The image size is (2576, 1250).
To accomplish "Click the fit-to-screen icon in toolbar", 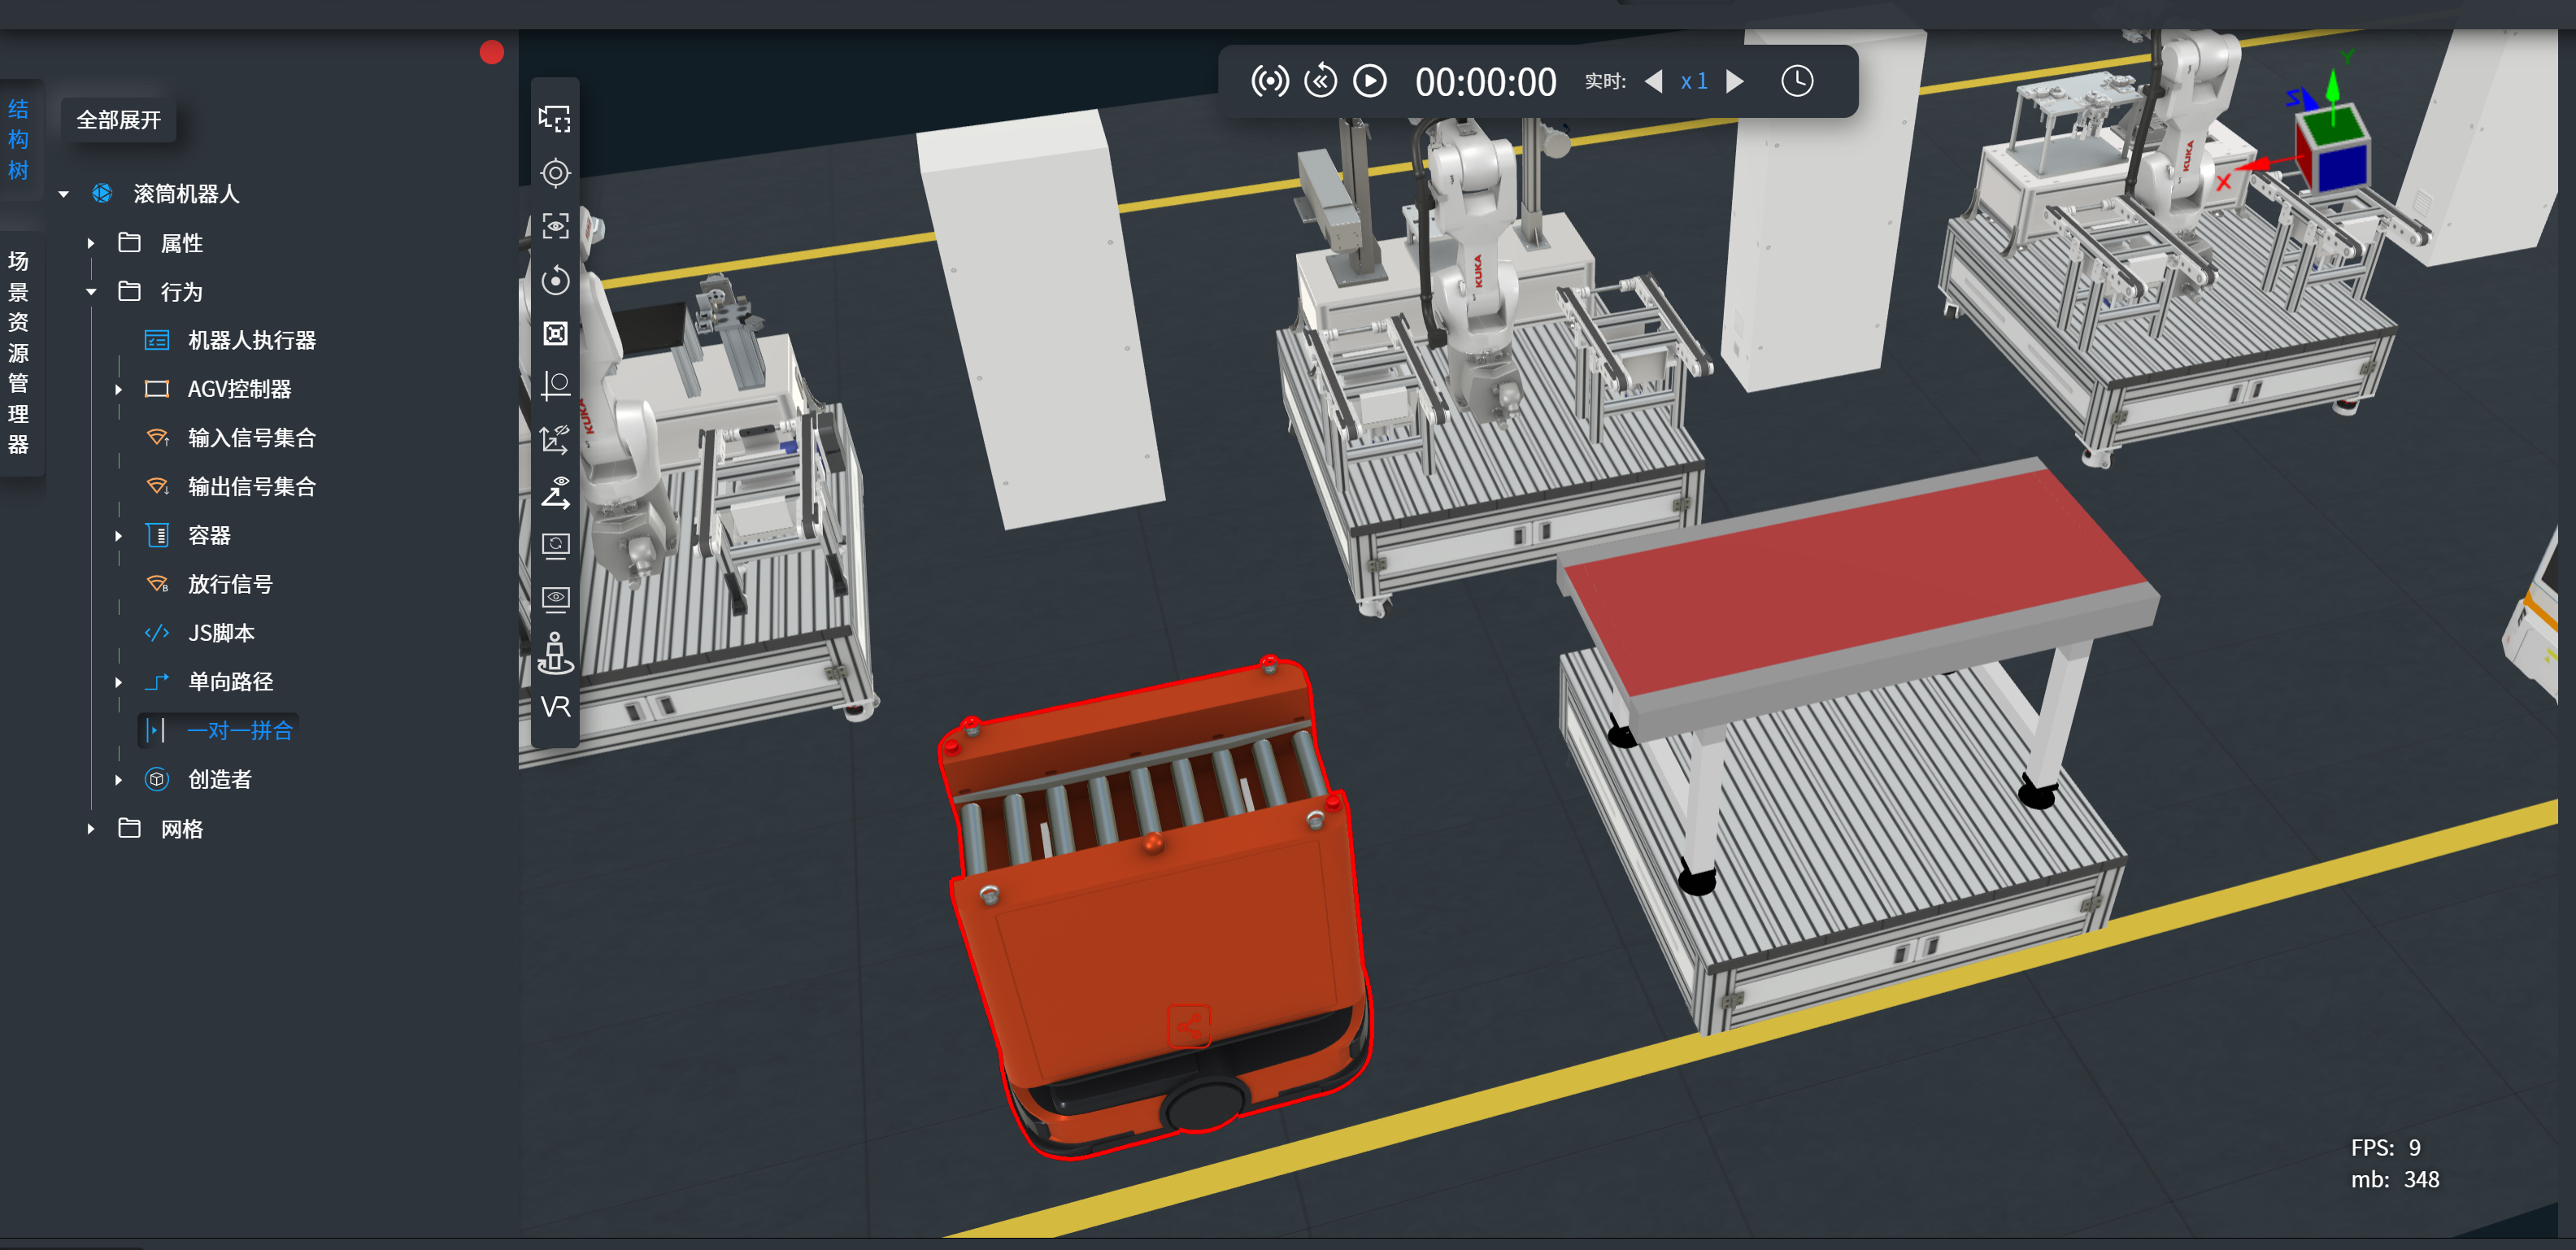I will 555,333.
